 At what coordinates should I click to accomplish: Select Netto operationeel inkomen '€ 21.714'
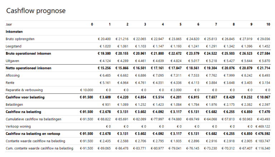tap(264, 68)
